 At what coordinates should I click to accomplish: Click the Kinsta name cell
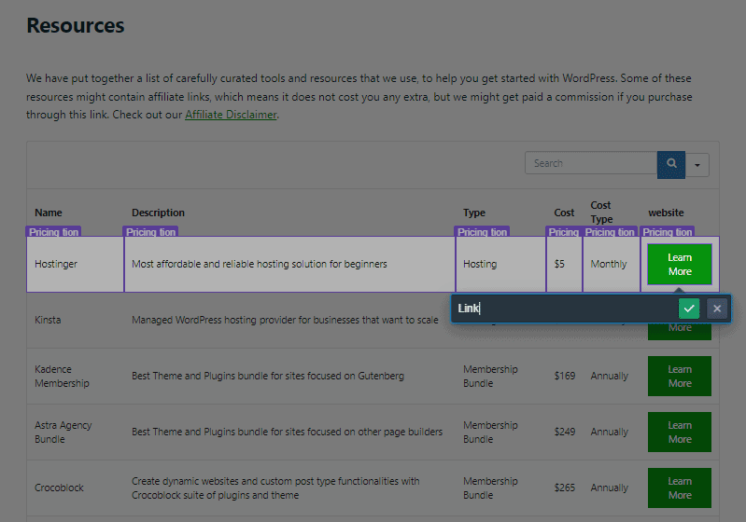pos(48,320)
